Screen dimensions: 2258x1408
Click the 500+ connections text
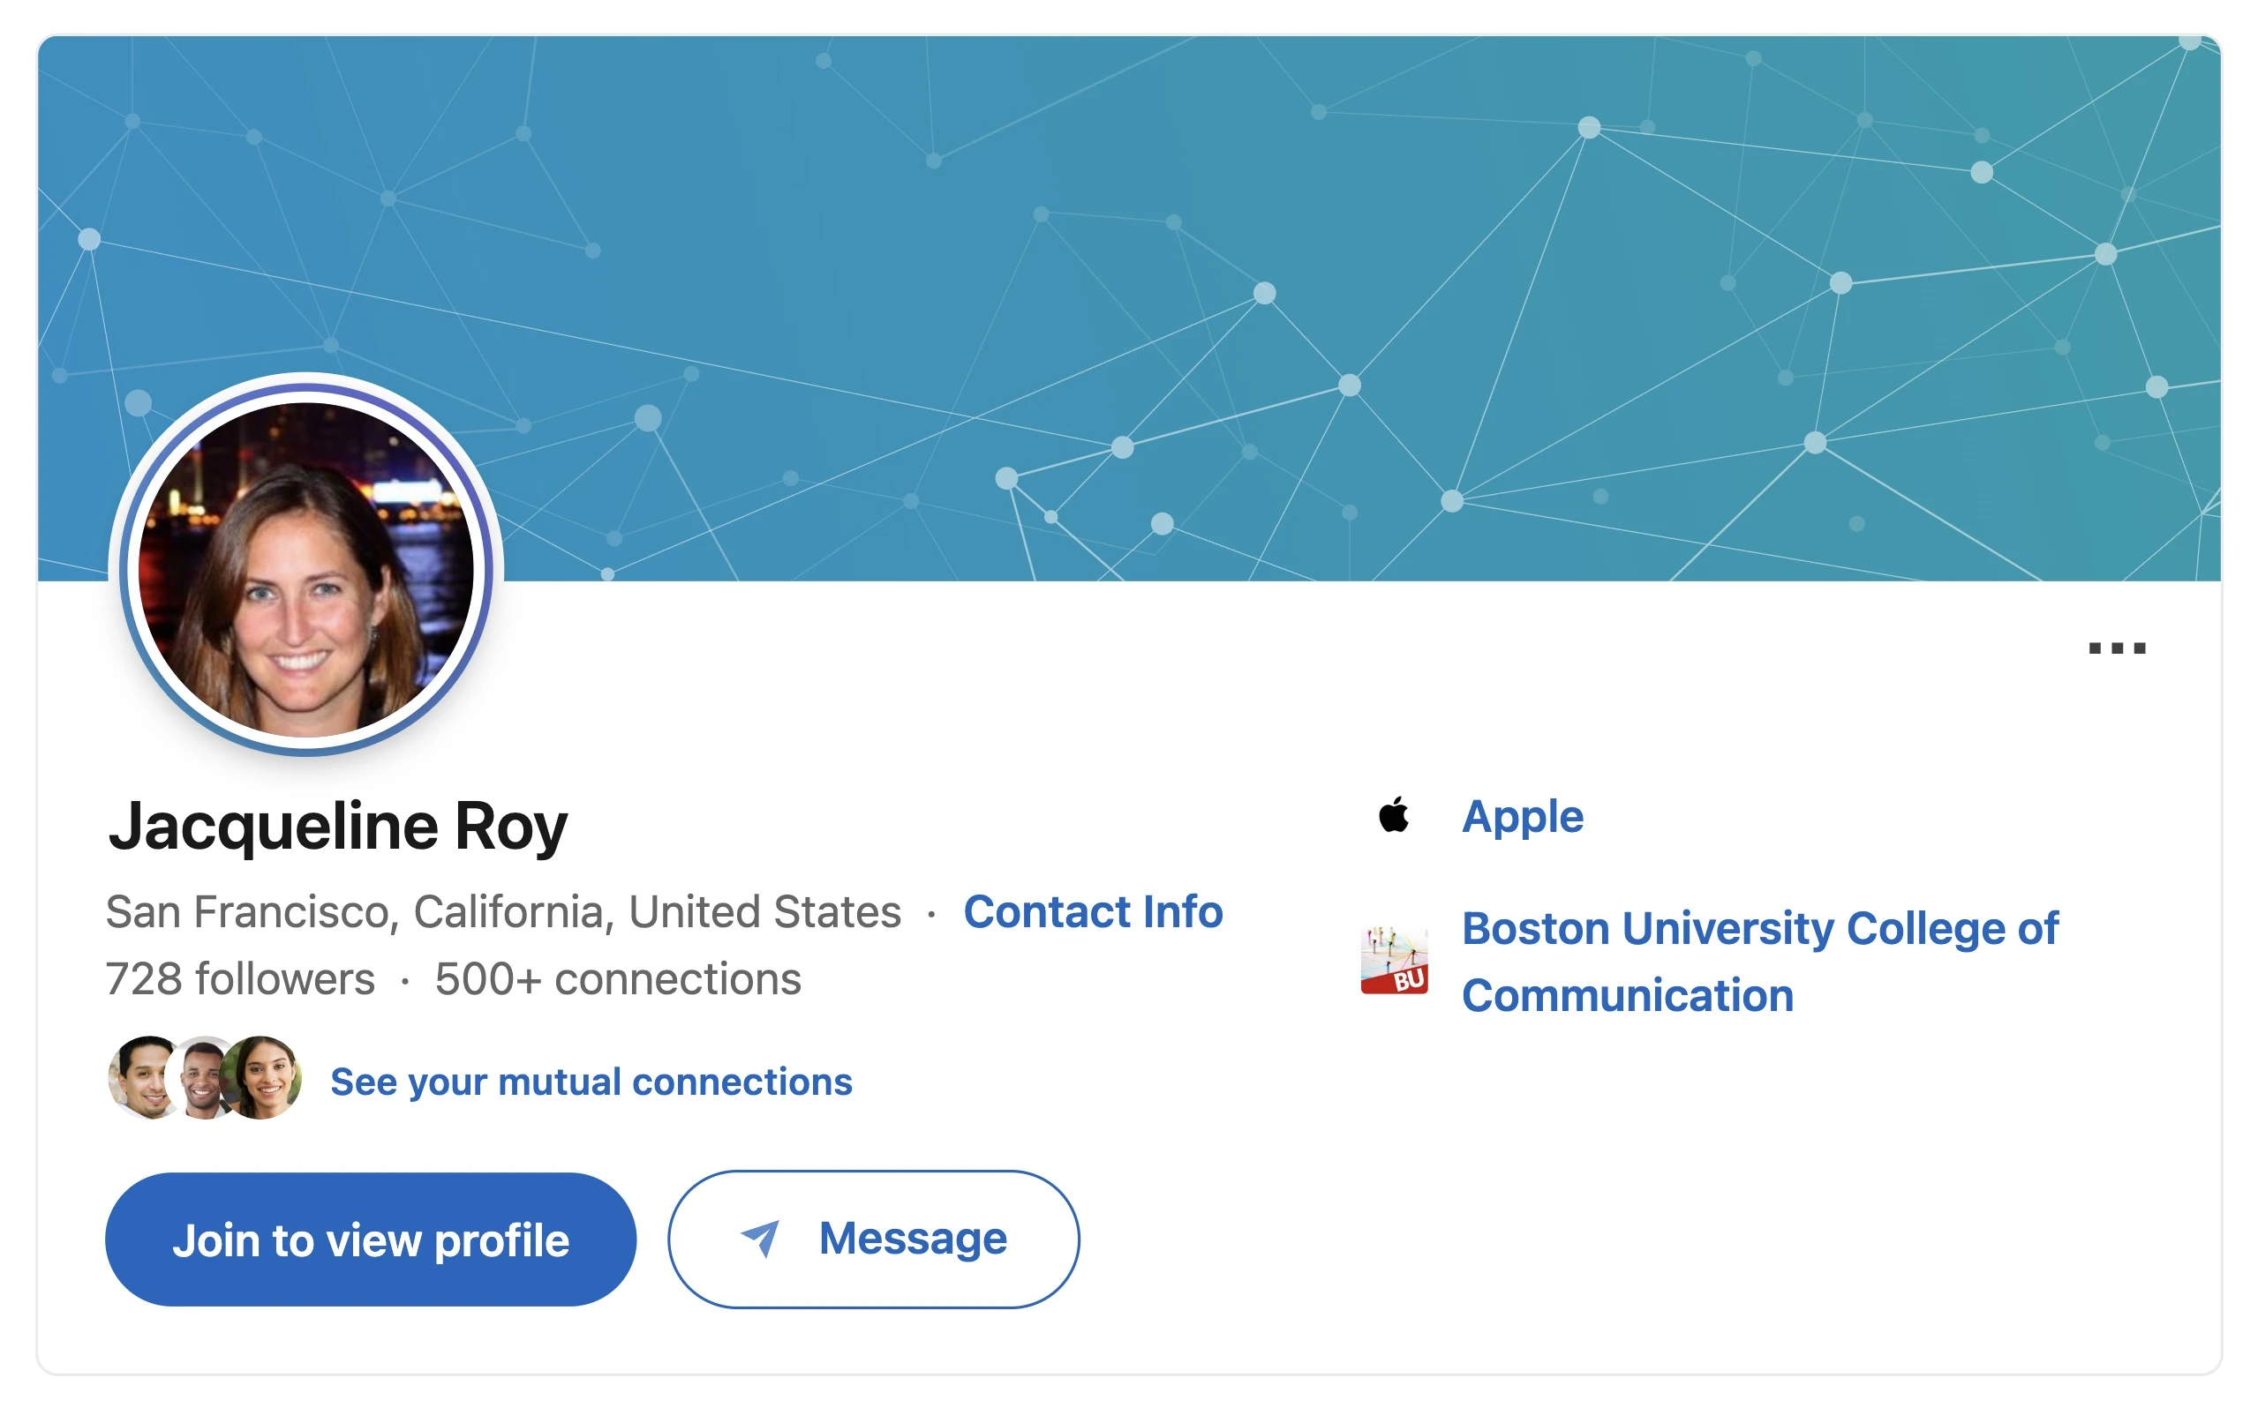[x=618, y=978]
